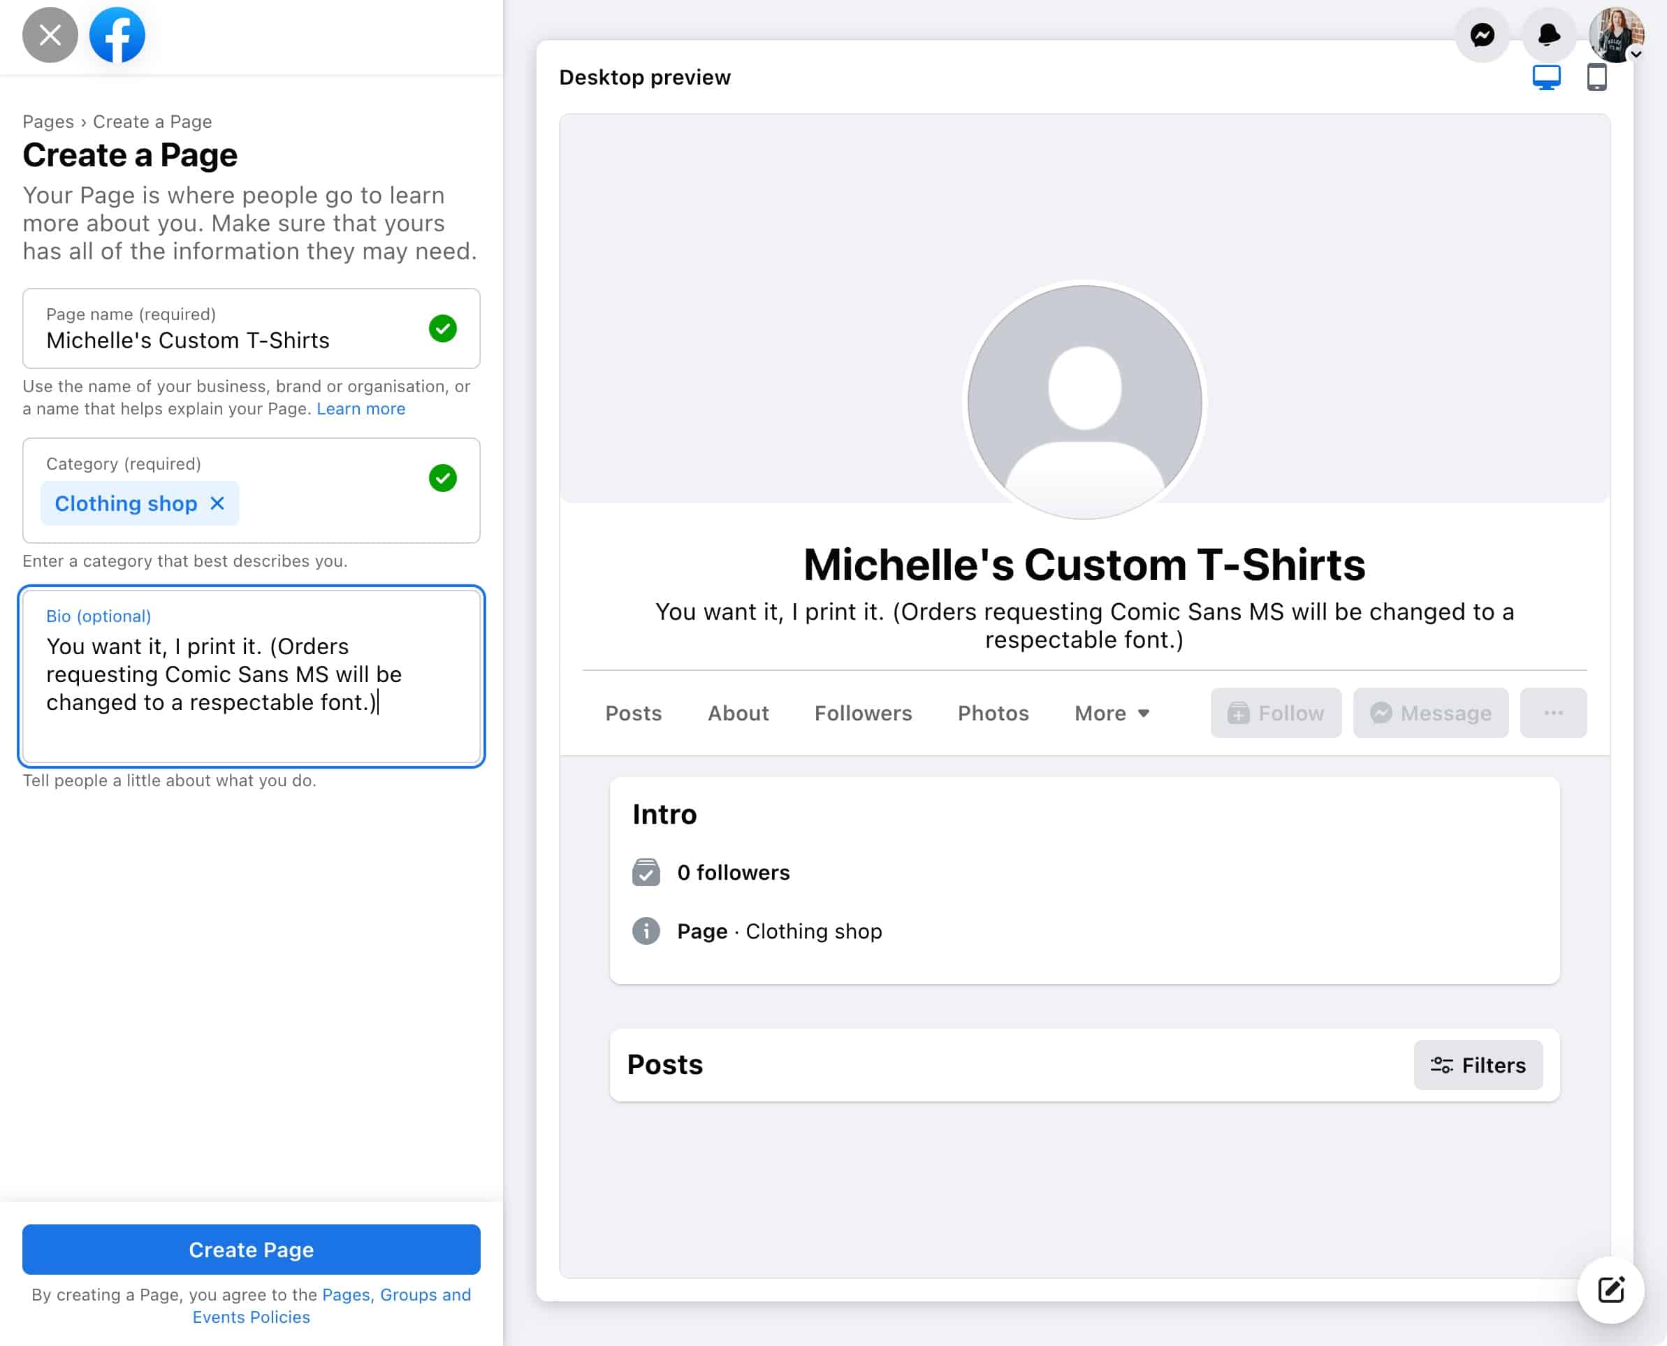The width and height of the screenshot is (1667, 1346).
Task: Click the Facebook home icon
Action: (115, 34)
